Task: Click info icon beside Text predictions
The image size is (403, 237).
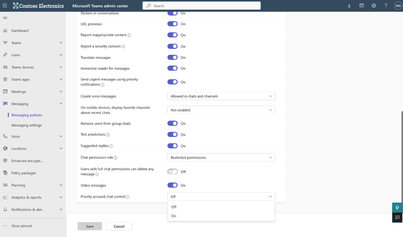Action: tap(108, 135)
